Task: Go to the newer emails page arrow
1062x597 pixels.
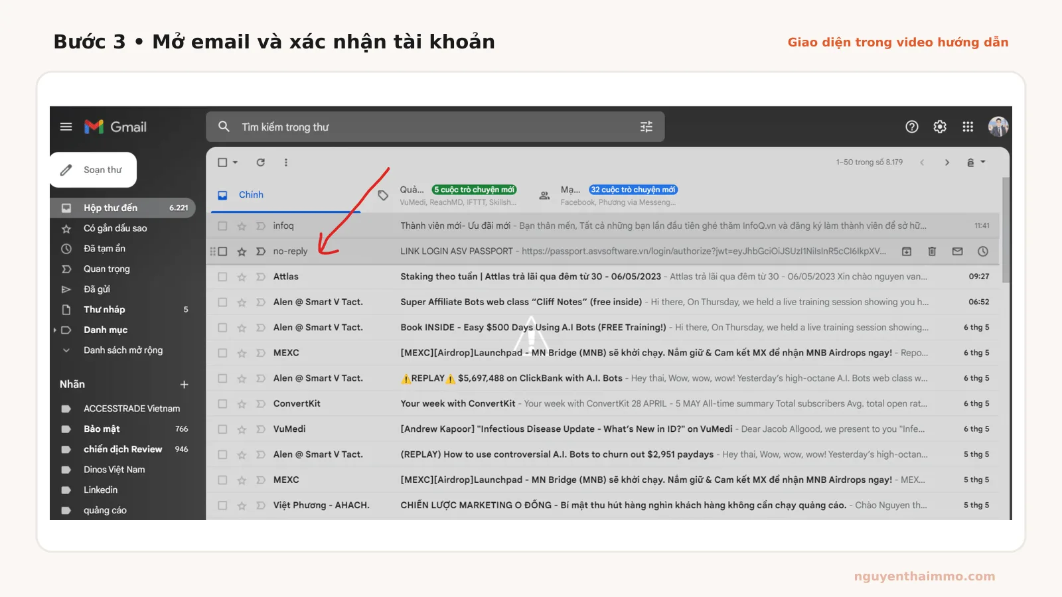Action: click(x=922, y=163)
